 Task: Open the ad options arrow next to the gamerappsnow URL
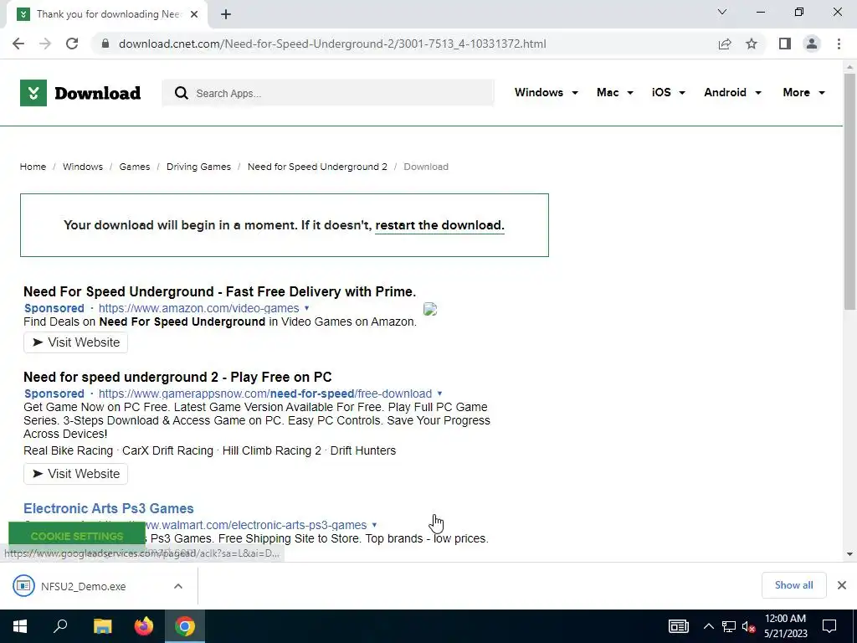[x=439, y=394]
